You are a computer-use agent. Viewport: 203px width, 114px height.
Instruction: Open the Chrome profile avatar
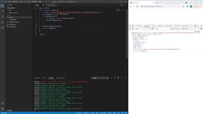pos(191,6)
